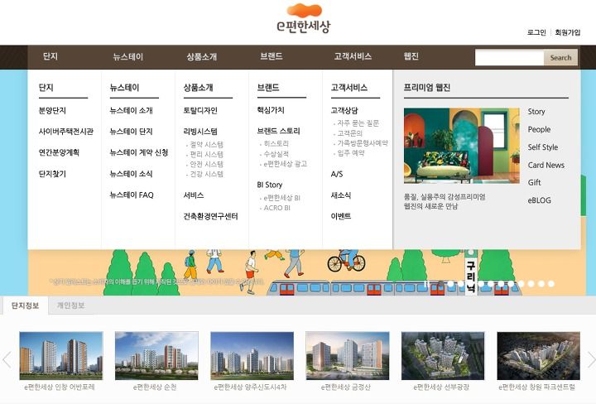The height and width of the screenshot is (404, 596).
Task: Open eBLOG in the webzine list
Action: pos(540,200)
